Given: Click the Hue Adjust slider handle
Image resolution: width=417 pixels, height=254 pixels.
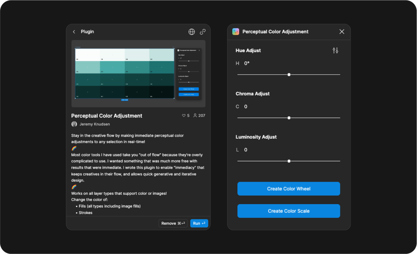Looking at the screenshot, I should [289, 75].
